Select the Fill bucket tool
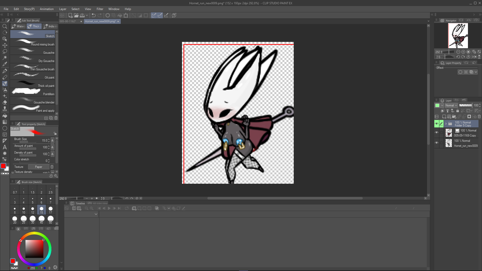 coord(5,116)
